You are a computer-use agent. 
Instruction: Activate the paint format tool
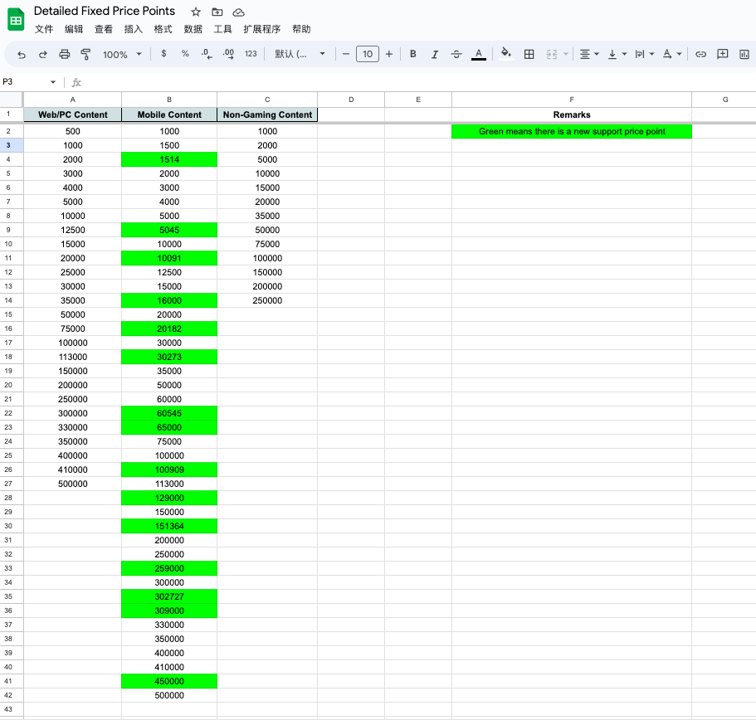pos(85,55)
